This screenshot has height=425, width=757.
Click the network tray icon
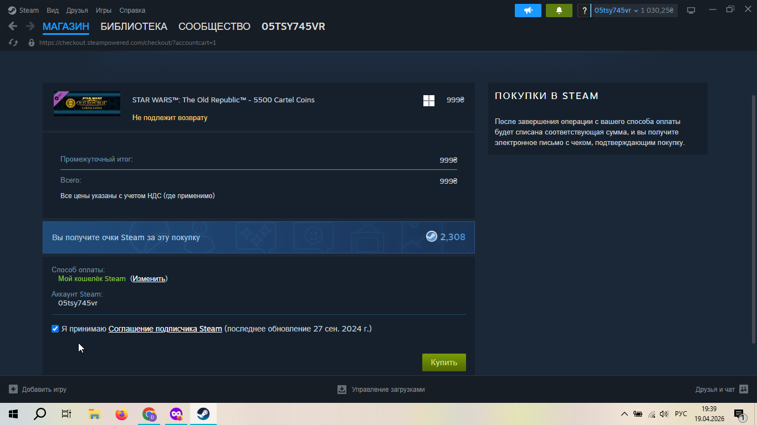tap(652, 414)
